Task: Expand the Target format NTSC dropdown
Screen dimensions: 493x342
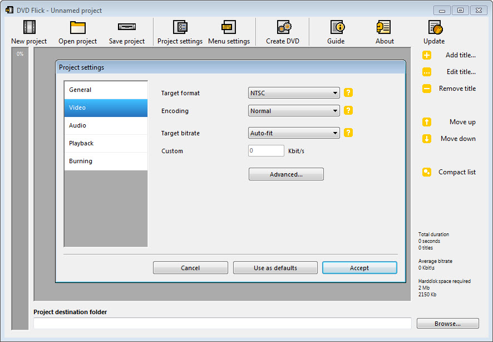Action: click(x=294, y=93)
